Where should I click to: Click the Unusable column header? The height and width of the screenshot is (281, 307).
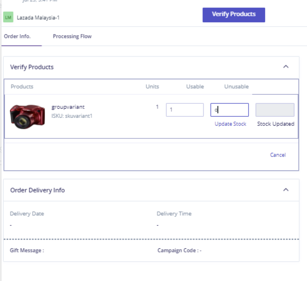pos(237,87)
